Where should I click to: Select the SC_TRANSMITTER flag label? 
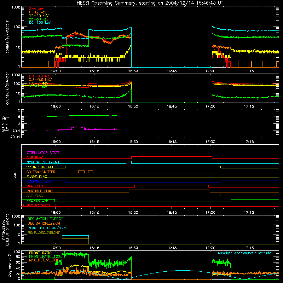(x=41, y=172)
